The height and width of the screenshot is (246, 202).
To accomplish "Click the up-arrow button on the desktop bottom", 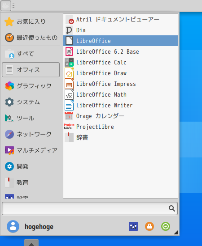I will point(31,243).
